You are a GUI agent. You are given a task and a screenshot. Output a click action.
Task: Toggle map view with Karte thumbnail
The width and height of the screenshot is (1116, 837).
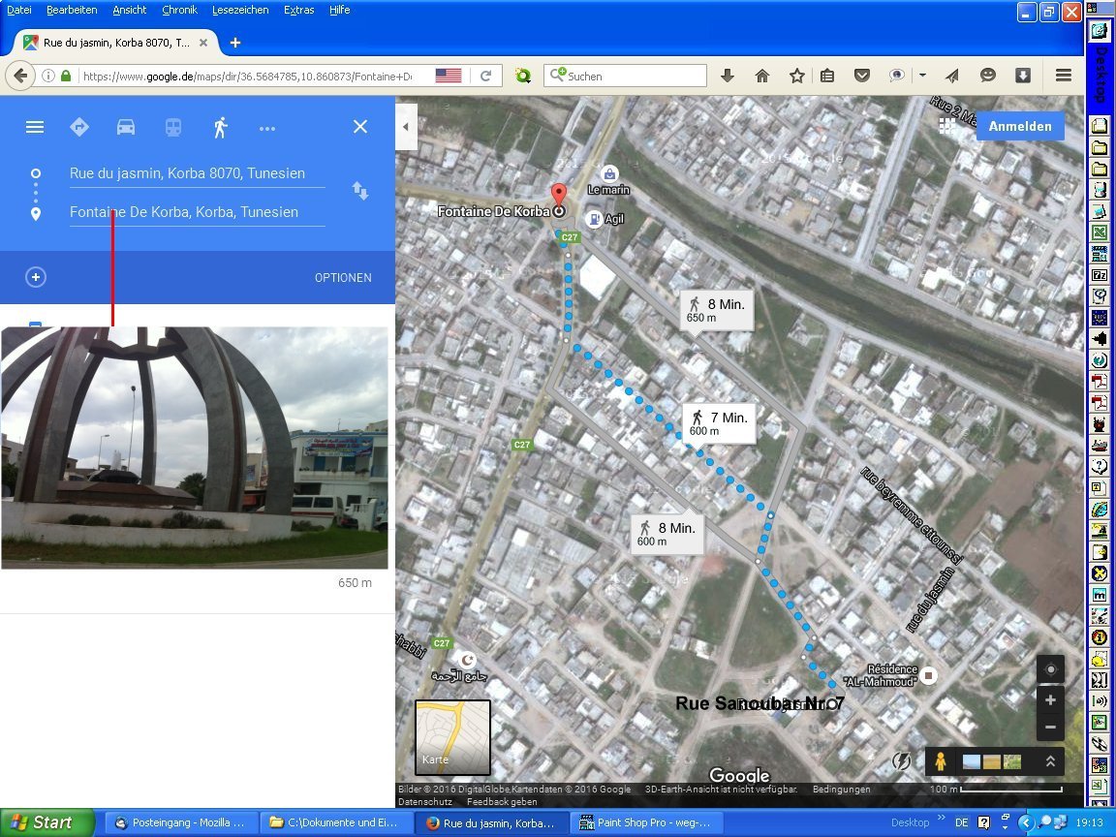click(x=452, y=737)
